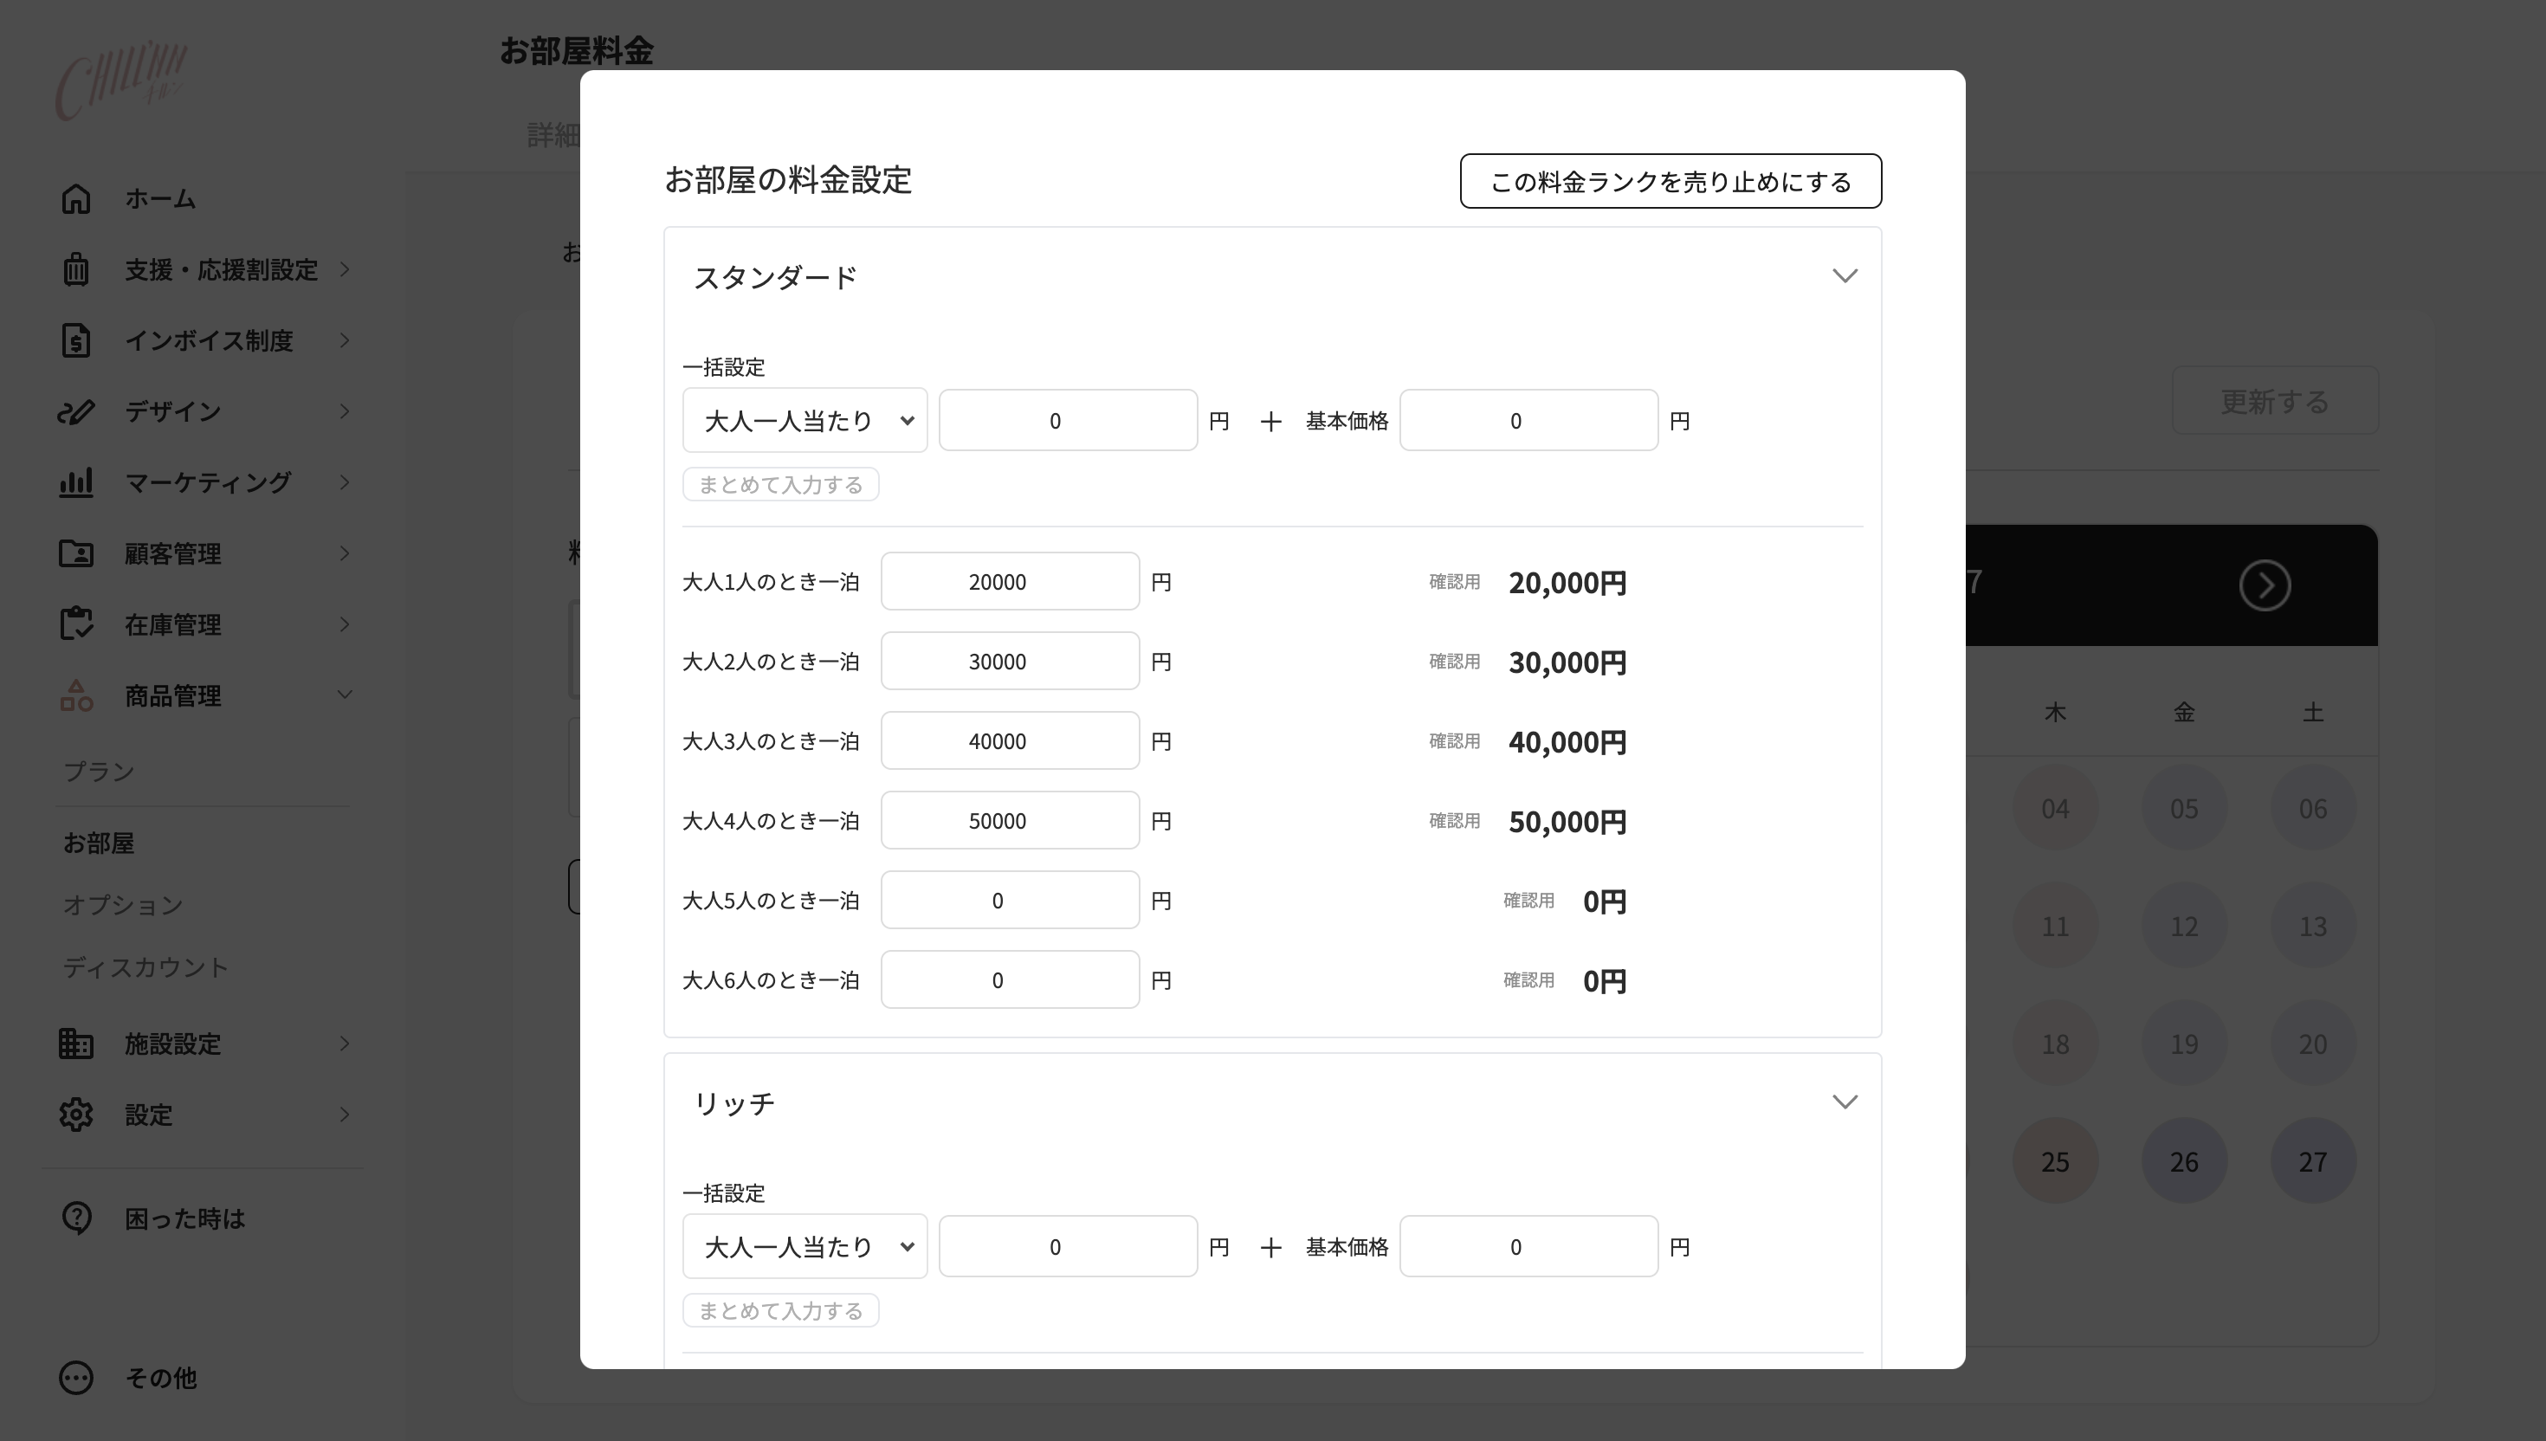Click the まとめて入力する button
The width and height of the screenshot is (2546, 1441).
tap(781, 484)
